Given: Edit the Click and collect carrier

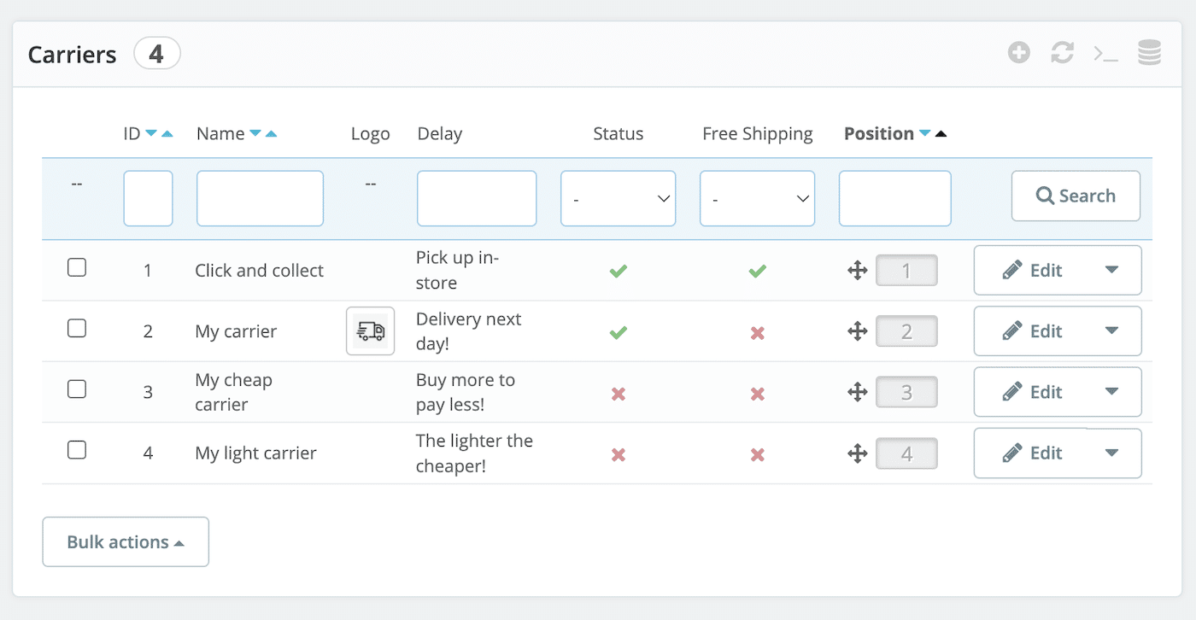Looking at the screenshot, I should pyautogui.click(x=1043, y=270).
